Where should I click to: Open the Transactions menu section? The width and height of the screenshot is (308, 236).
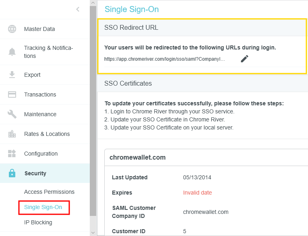[40, 94]
